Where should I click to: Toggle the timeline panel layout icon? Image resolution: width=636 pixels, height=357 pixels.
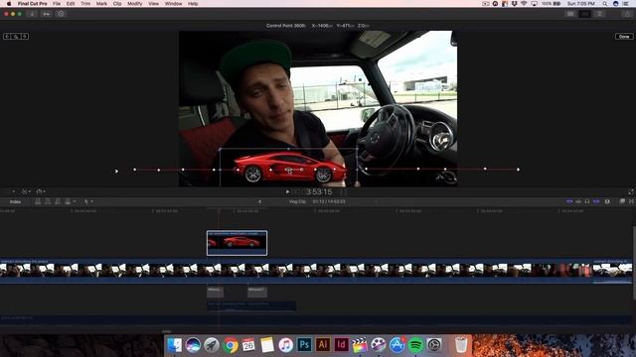tap(584, 14)
